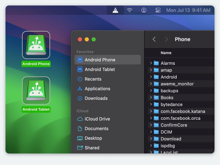220x165 pixels.
Task: Expand the com.facebook.katana folder
Action: tap(151, 111)
